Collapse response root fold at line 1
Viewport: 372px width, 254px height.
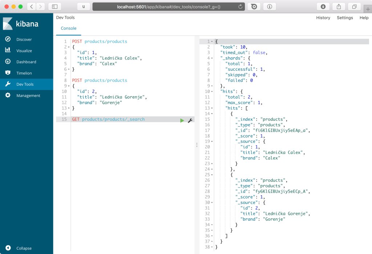(x=212, y=41)
